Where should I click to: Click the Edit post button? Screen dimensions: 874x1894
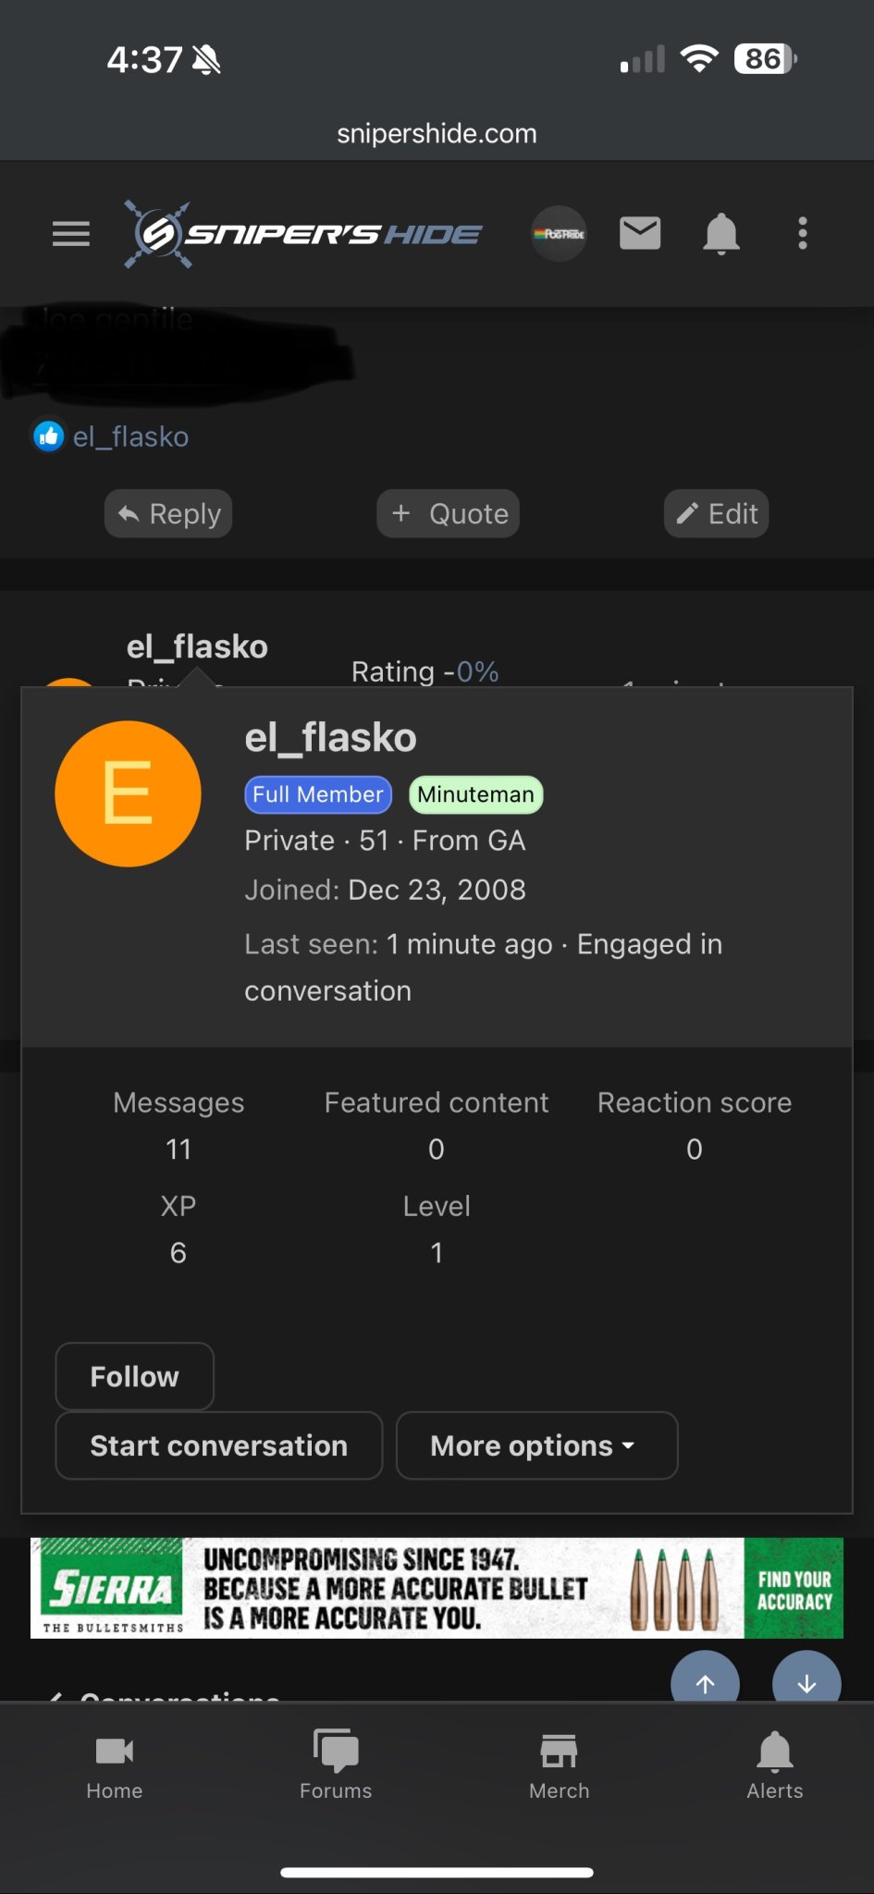[717, 513]
